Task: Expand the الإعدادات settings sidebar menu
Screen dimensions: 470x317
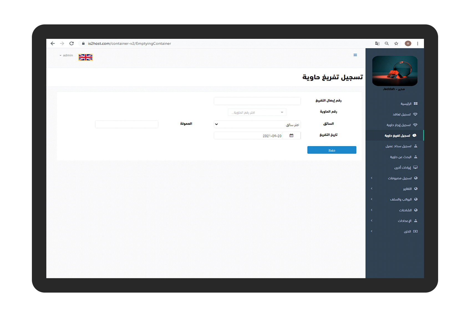Action: coord(395,221)
